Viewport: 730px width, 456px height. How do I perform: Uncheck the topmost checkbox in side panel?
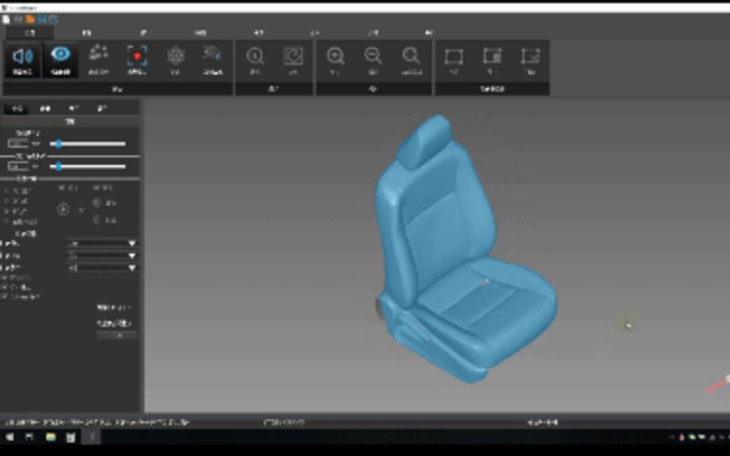[5, 277]
